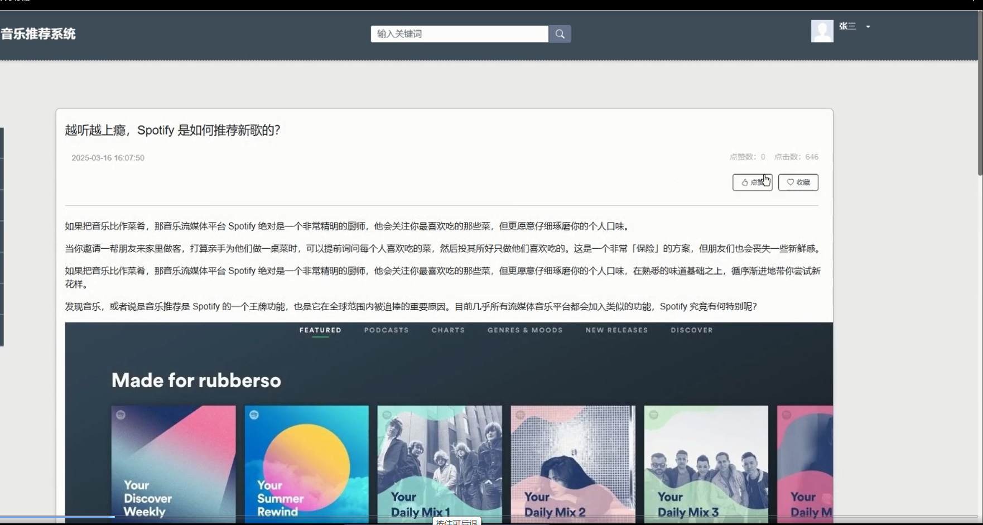
Task: Open the user avatar picture
Action: 822,31
